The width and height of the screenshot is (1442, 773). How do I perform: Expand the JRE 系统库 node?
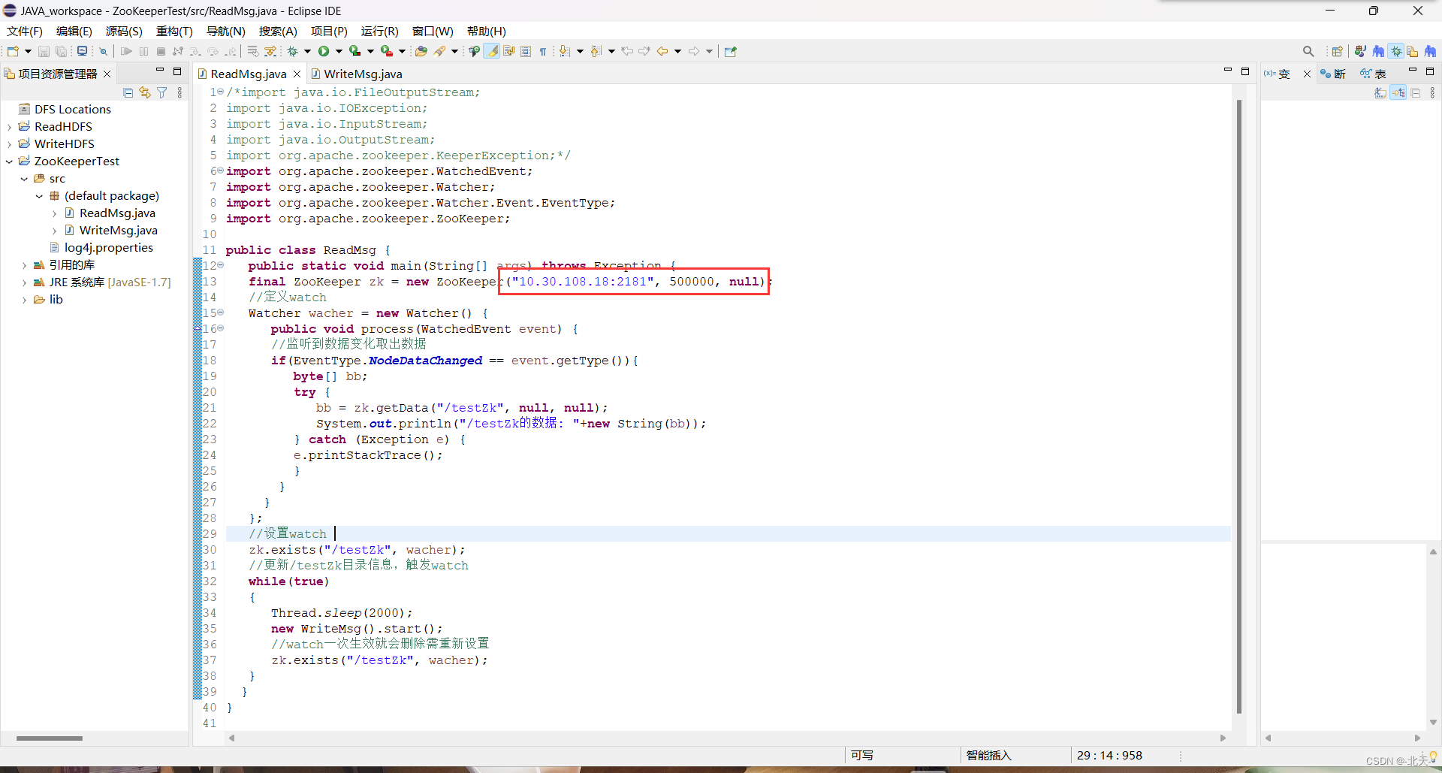pyautogui.click(x=24, y=282)
